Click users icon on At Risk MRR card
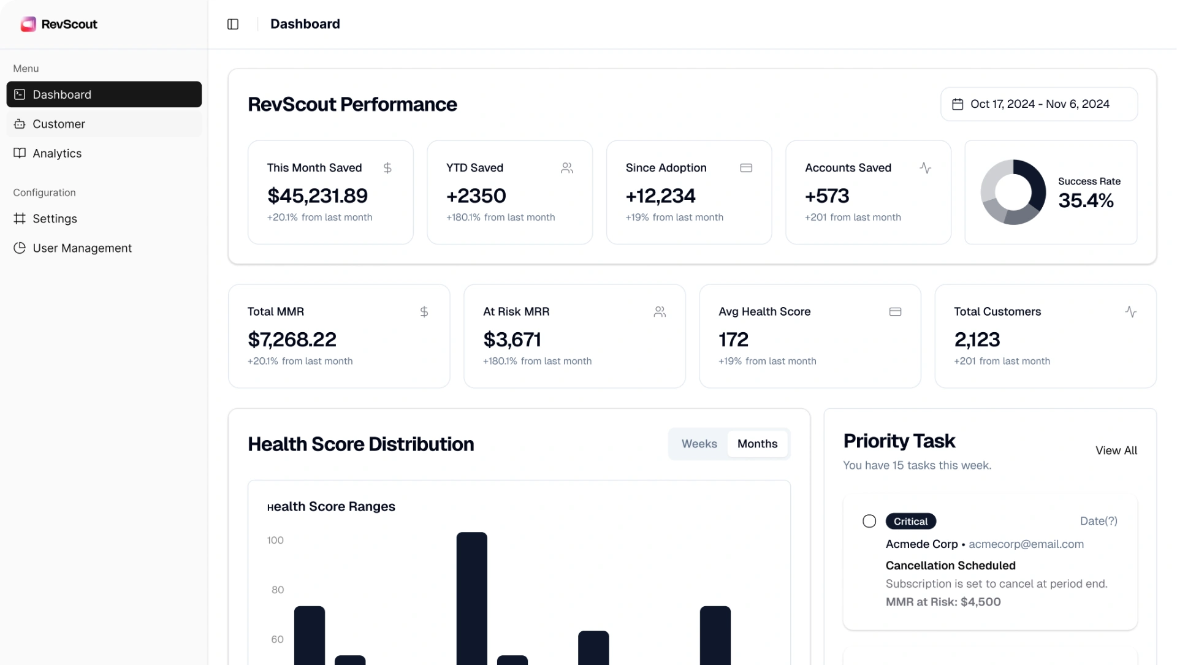This screenshot has width=1177, height=665. point(660,312)
